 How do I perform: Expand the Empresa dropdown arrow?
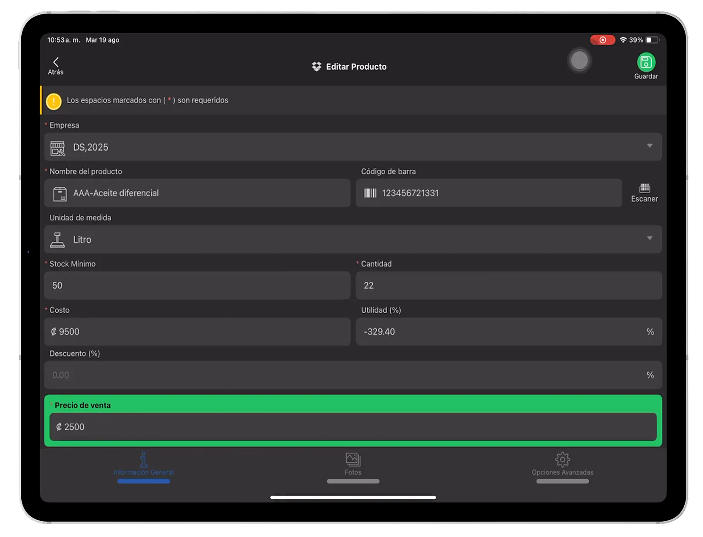pyautogui.click(x=649, y=146)
